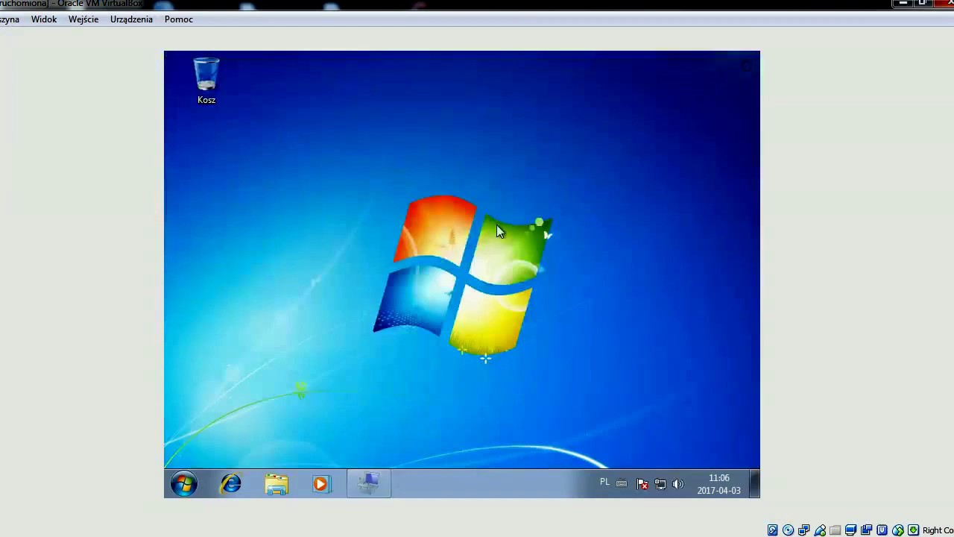Click the overlapping screens capture indicator

(867, 530)
